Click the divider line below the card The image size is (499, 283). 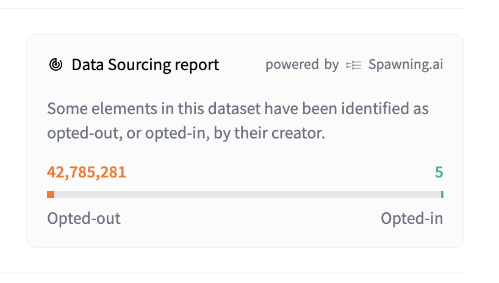click(232, 273)
